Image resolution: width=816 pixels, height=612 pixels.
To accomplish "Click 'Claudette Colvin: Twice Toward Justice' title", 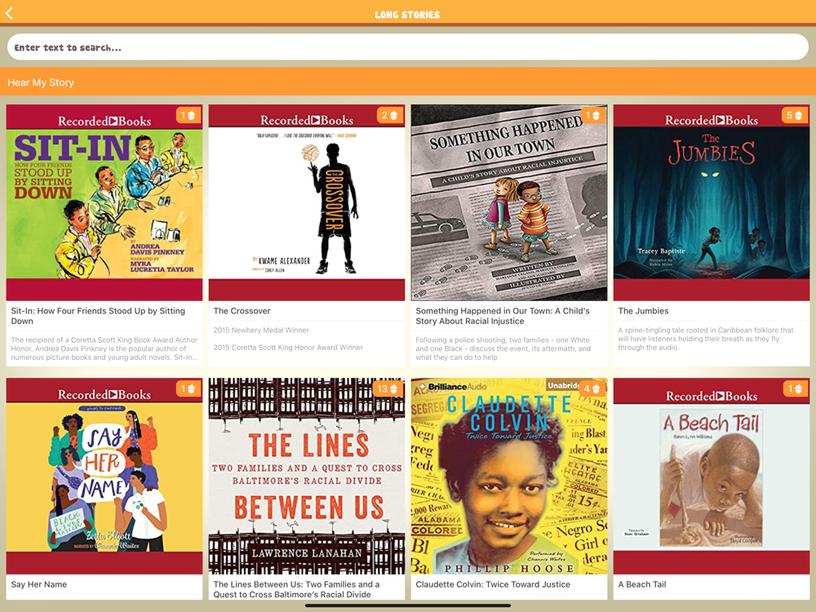I will (x=493, y=584).
